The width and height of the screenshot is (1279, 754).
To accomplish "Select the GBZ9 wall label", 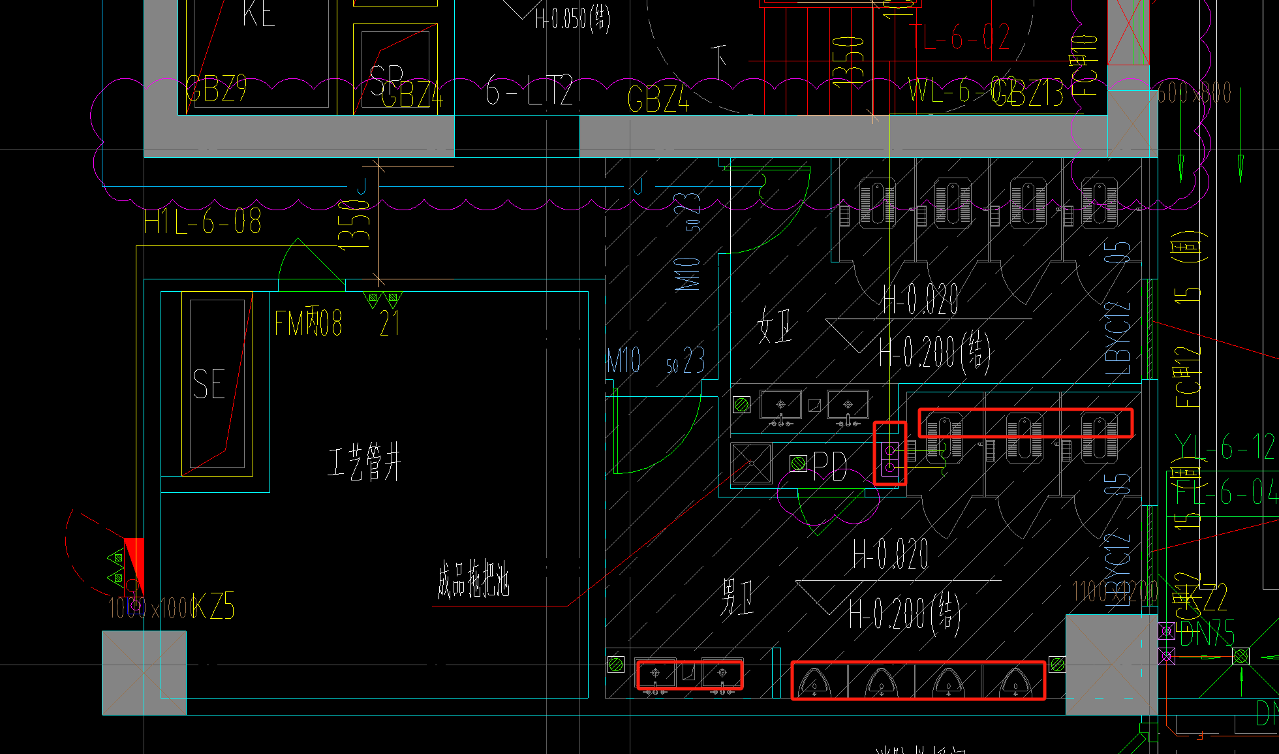I will [x=216, y=87].
